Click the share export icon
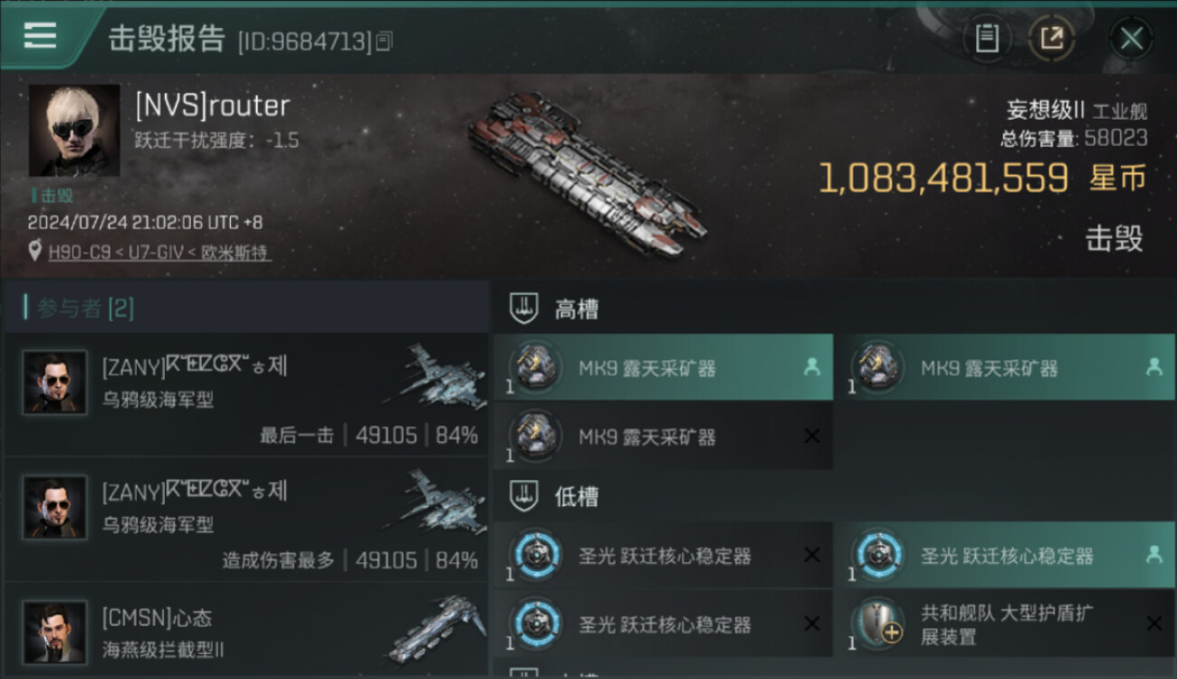 tap(1052, 39)
